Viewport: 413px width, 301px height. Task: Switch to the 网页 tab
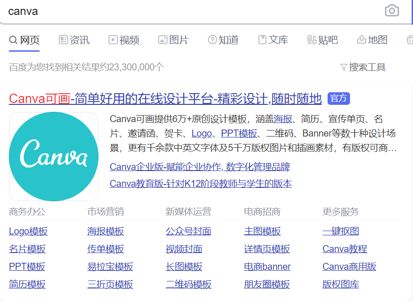point(24,40)
